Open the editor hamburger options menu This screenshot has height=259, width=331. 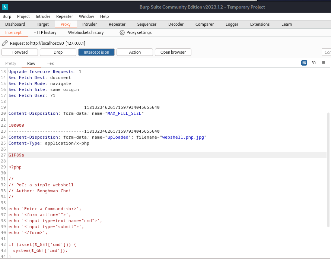pyautogui.click(x=324, y=63)
